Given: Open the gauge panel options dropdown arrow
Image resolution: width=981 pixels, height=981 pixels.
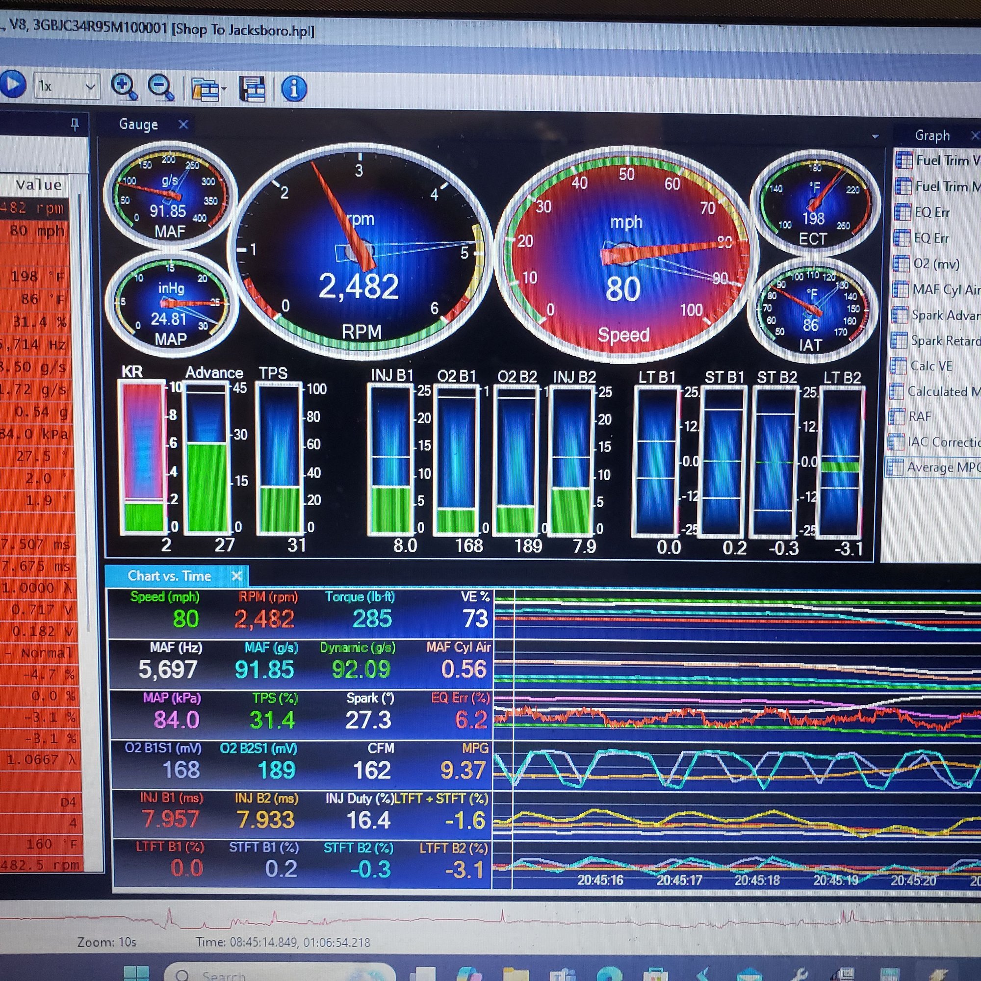Looking at the screenshot, I should tap(875, 136).
